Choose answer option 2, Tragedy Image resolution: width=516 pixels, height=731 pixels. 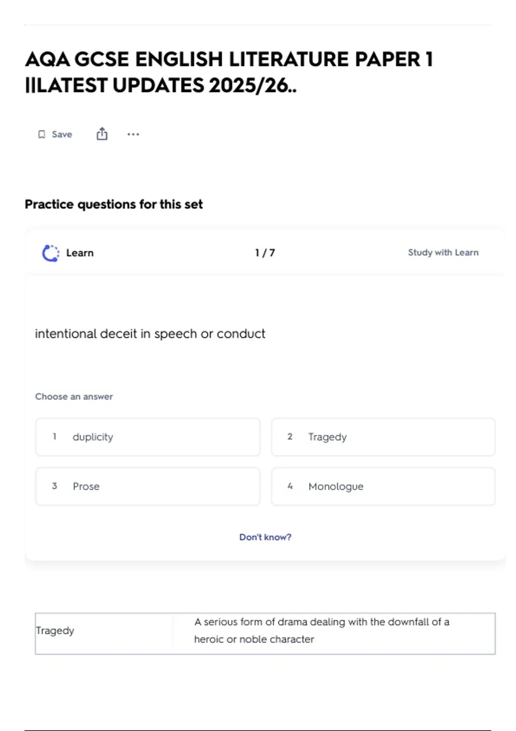pos(383,437)
